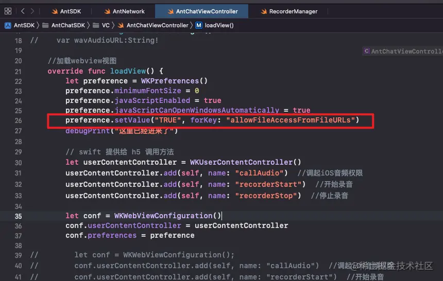Click line number 21 in gutter
The height and width of the screenshot is (281, 443).
18,72
